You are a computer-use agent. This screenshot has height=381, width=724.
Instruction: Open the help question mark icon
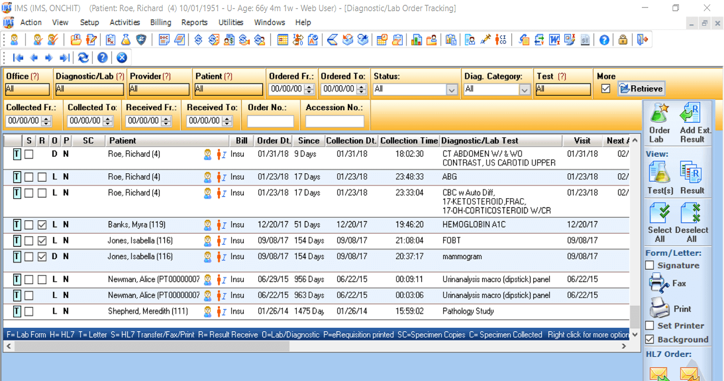(x=604, y=39)
